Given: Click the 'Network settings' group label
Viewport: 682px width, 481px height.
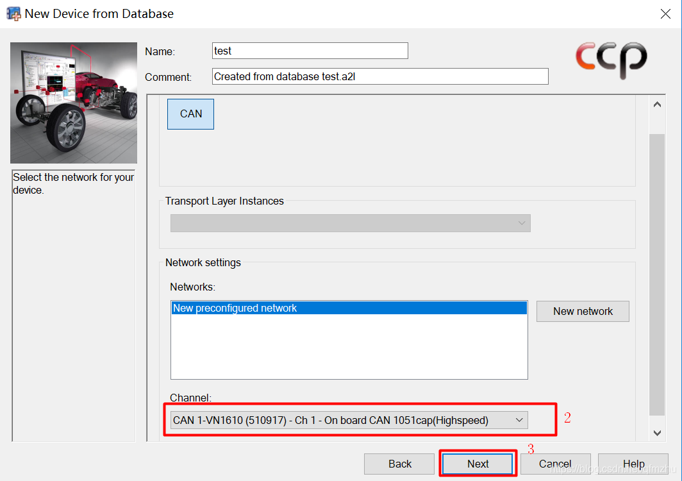Looking at the screenshot, I should click(203, 262).
